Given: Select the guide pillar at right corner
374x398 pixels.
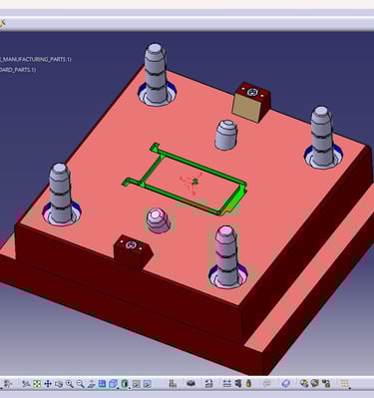Looking at the screenshot, I should click(x=321, y=136).
